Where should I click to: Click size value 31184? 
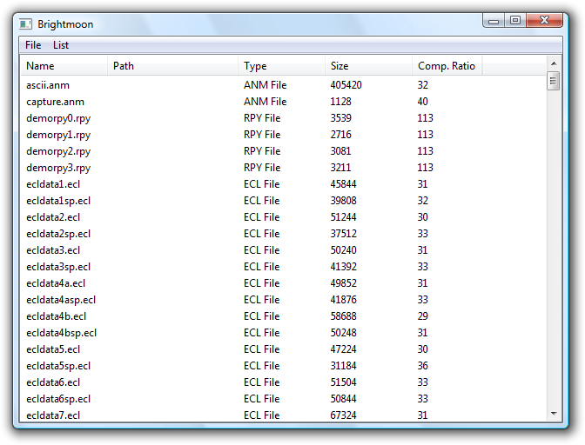(343, 366)
